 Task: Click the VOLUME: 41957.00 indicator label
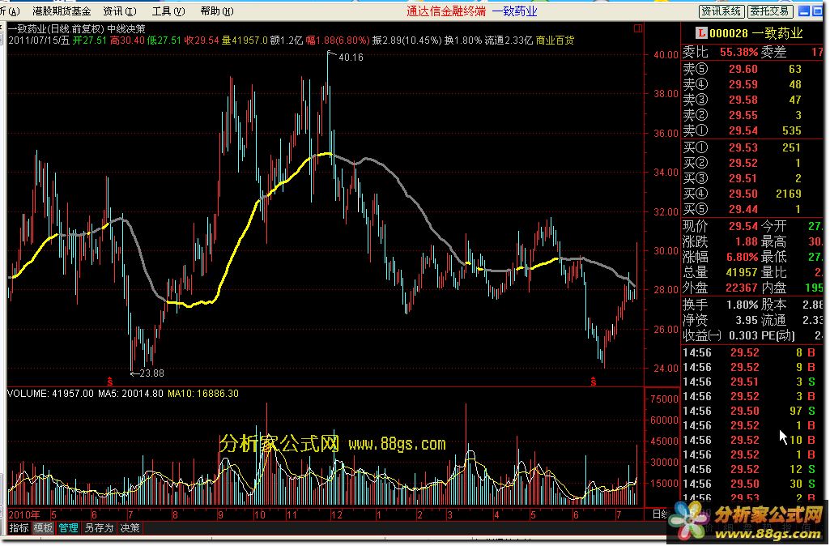pyautogui.click(x=50, y=394)
